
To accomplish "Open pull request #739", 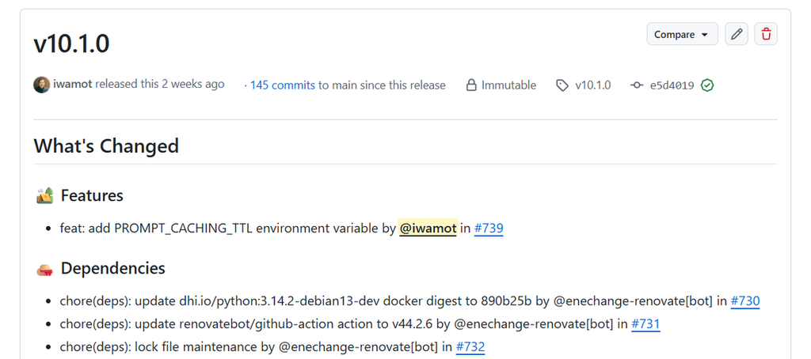I will tap(489, 229).
